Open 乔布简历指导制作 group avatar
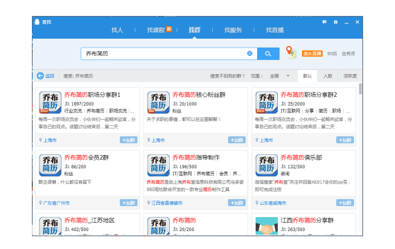Image resolution: width=395 pixels, height=249 pixels. (x=159, y=165)
